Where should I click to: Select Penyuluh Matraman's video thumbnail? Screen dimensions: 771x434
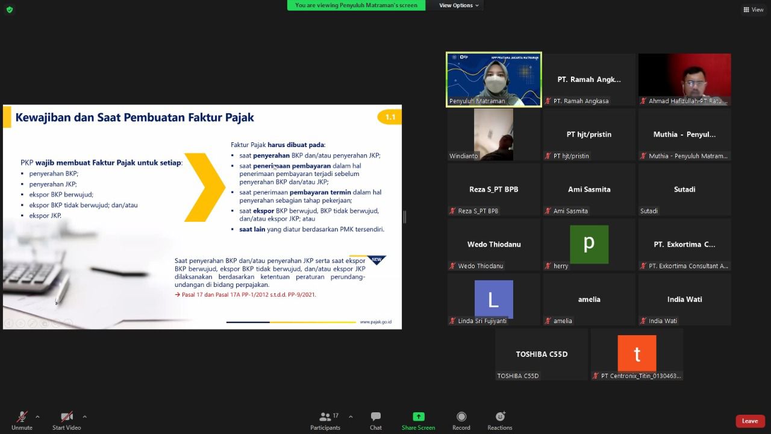[494, 80]
